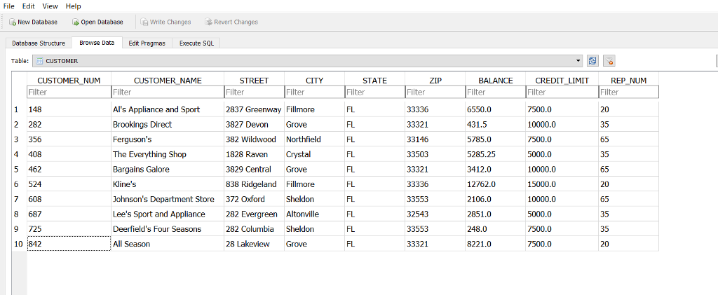Sort by the CUSTOMER_NUM column header
Screen dimensions: 718x295
tap(68, 81)
